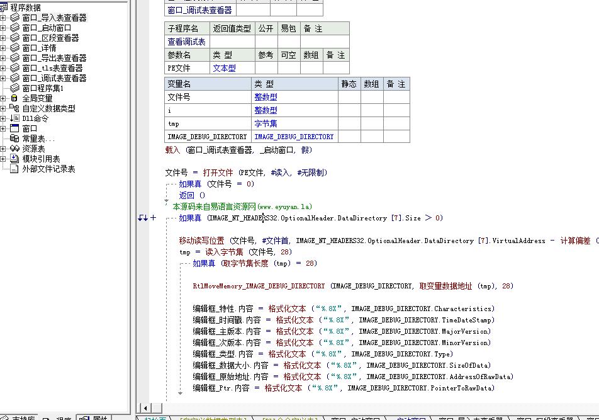599x420 pixels.
Task: Click the tmp variable name cell
Action: [208, 123]
